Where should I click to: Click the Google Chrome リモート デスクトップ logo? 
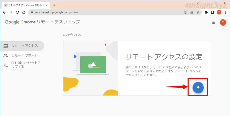coord(42,22)
